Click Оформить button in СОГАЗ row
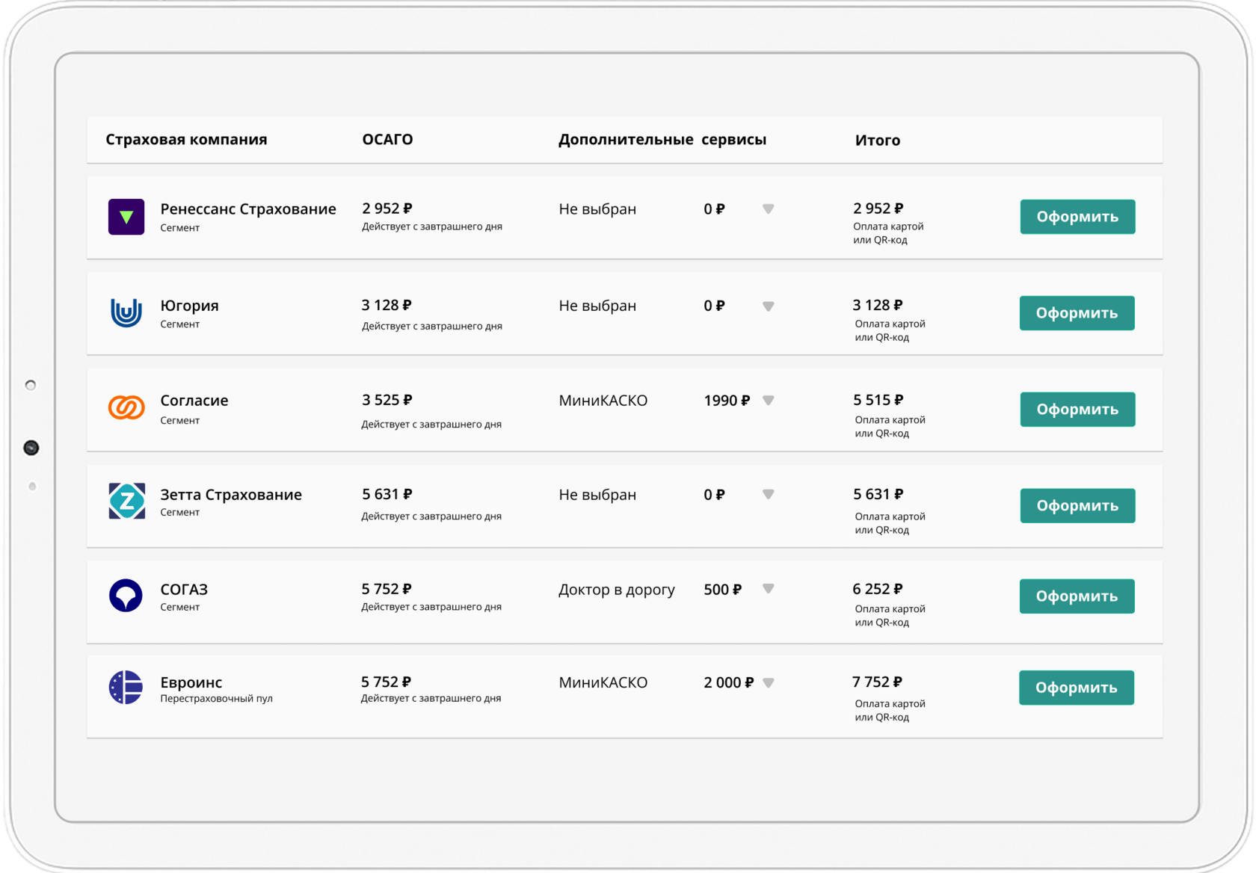 [x=1077, y=596]
